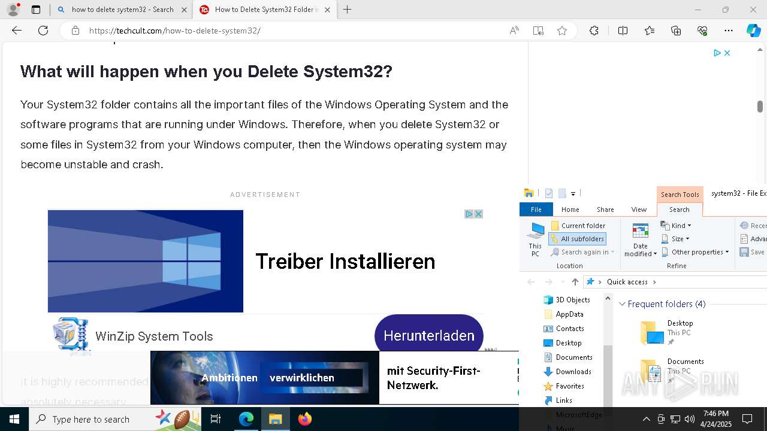Switch to View ribbon tab in File Explorer
The height and width of the screenshot is (431, 767).
639,210
